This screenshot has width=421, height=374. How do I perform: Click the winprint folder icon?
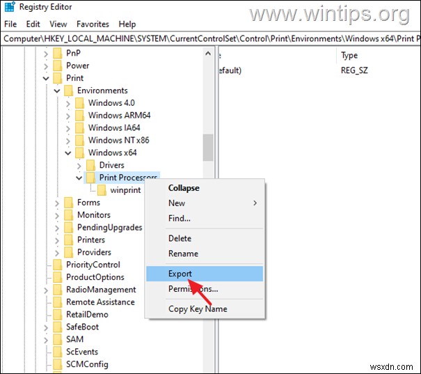102,190
